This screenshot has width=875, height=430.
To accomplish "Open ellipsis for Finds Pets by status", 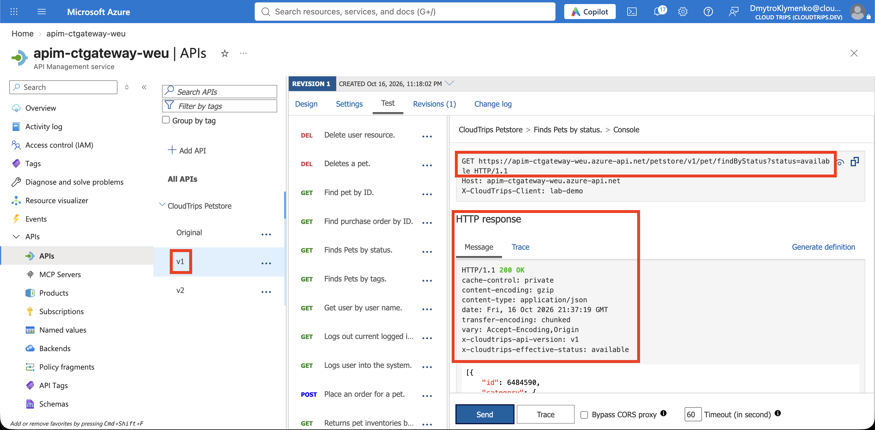I will coord(427,252).
